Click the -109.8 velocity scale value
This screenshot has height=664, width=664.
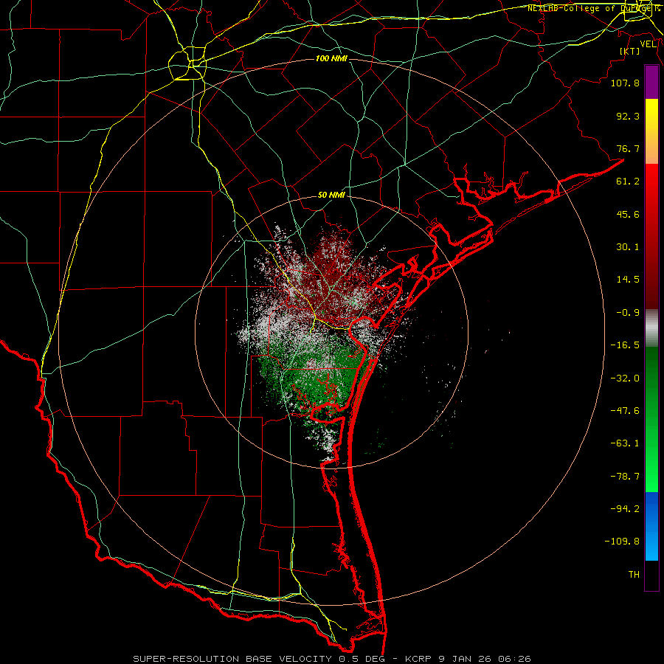tap(622, 542)
